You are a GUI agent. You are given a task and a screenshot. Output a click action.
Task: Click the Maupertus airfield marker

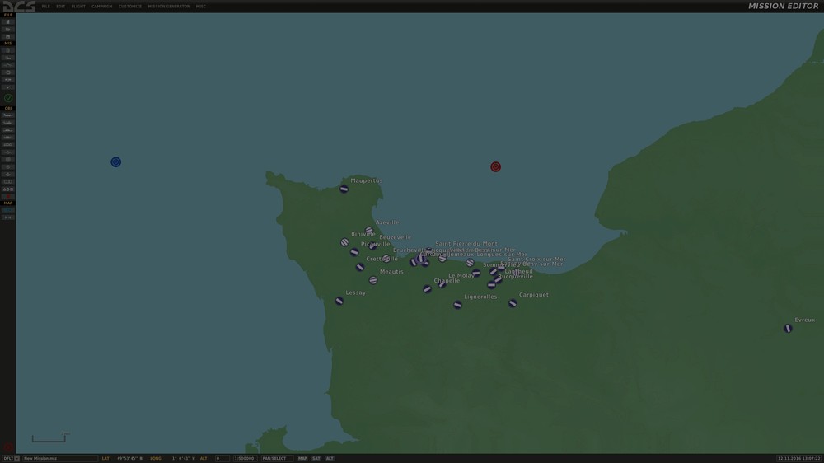344,189
